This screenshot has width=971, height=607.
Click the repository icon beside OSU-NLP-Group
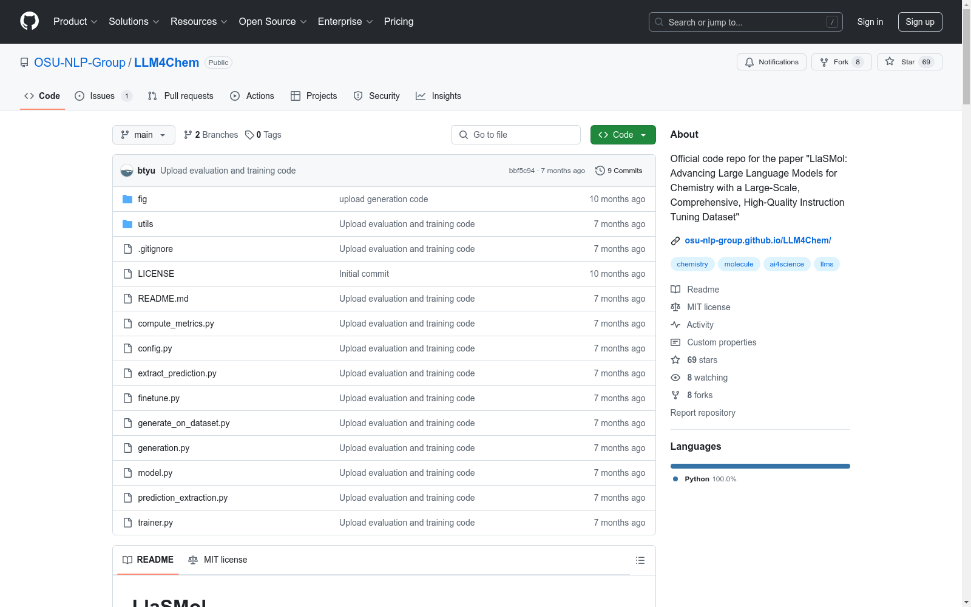[24, 63]
